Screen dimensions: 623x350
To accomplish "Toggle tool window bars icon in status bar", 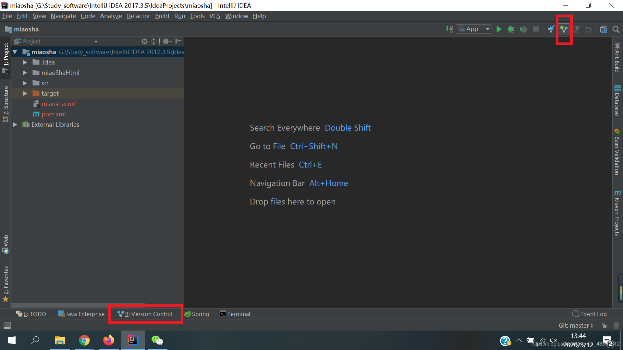I will pos(7,325).
